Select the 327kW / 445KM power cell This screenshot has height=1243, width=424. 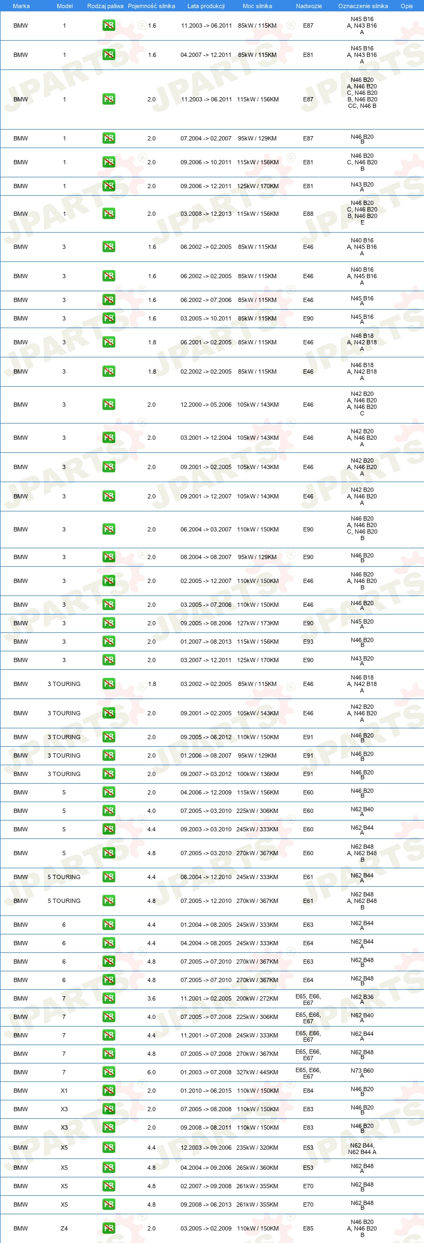(258, 1072)
